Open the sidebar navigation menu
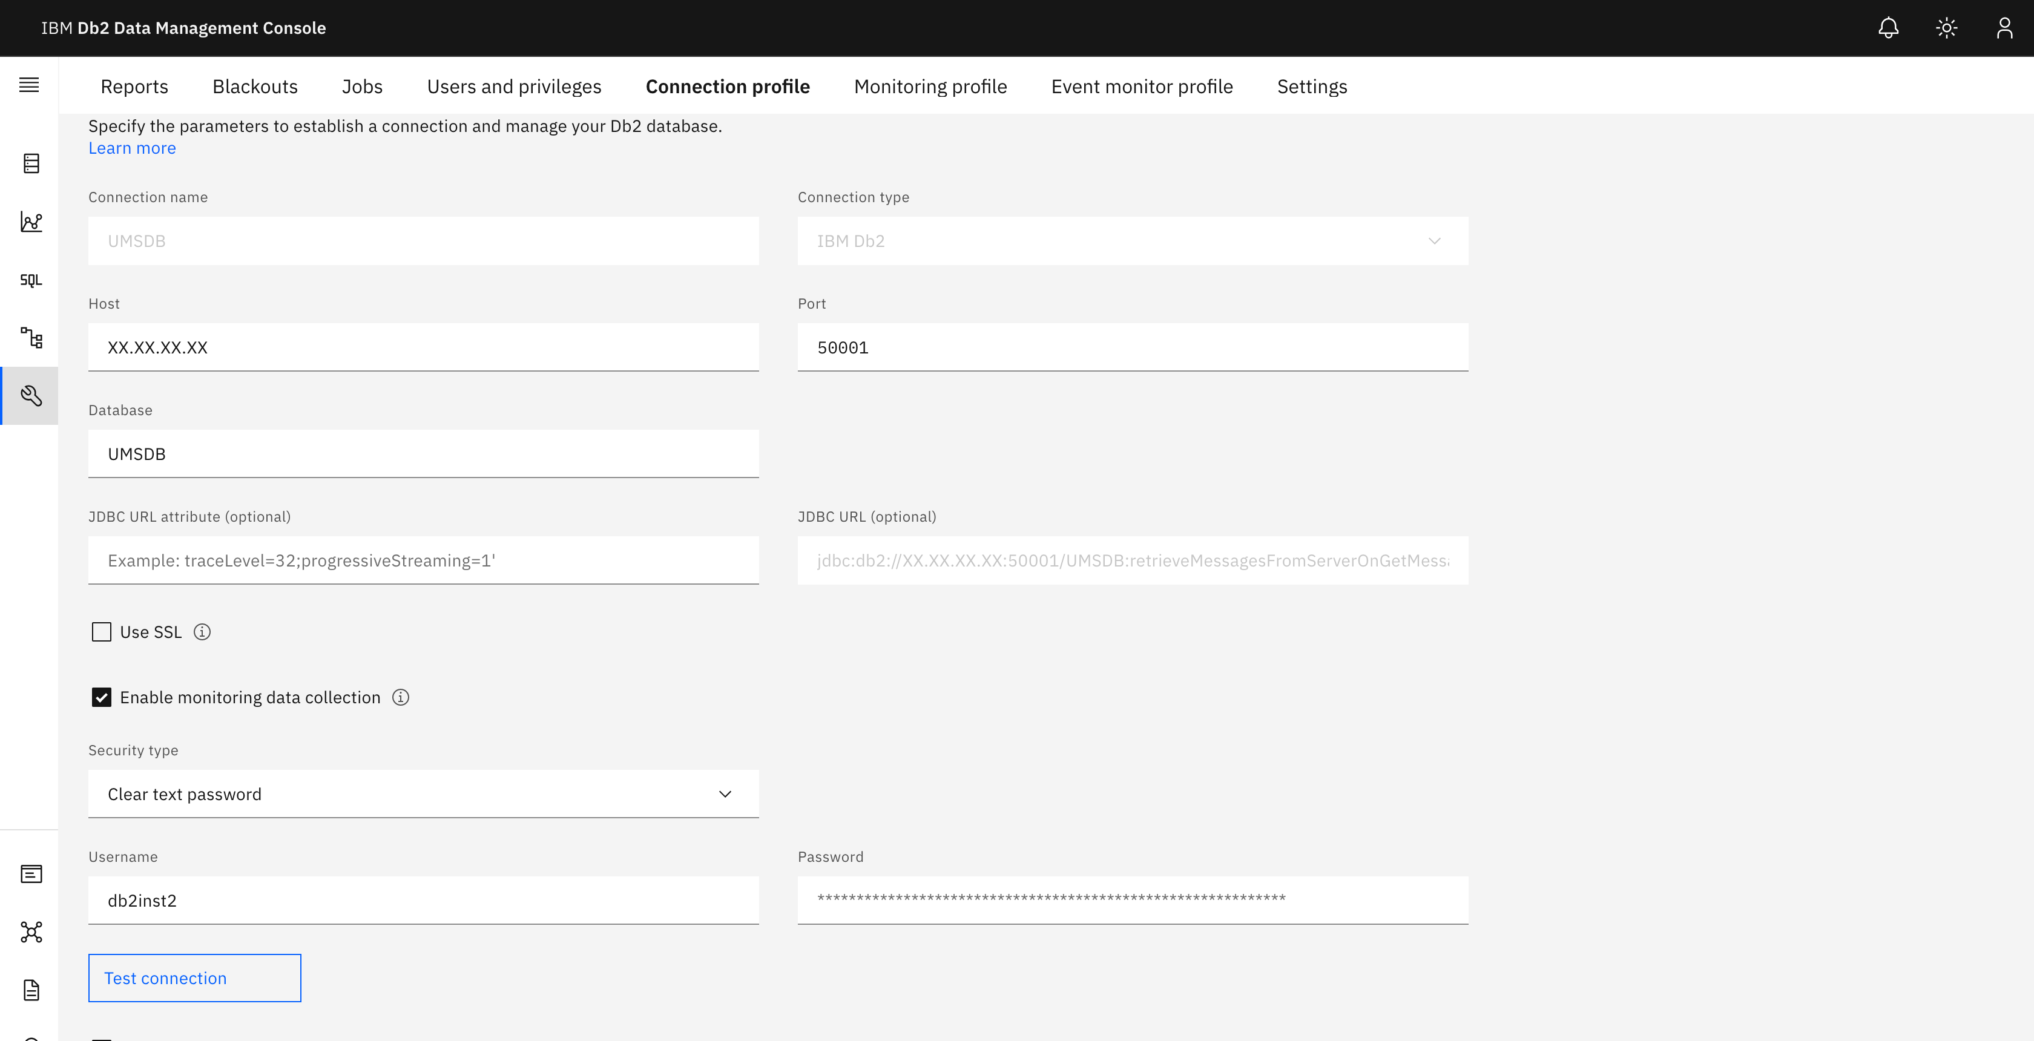This screenshot has height=1041, width=2034. coord(29,84)
